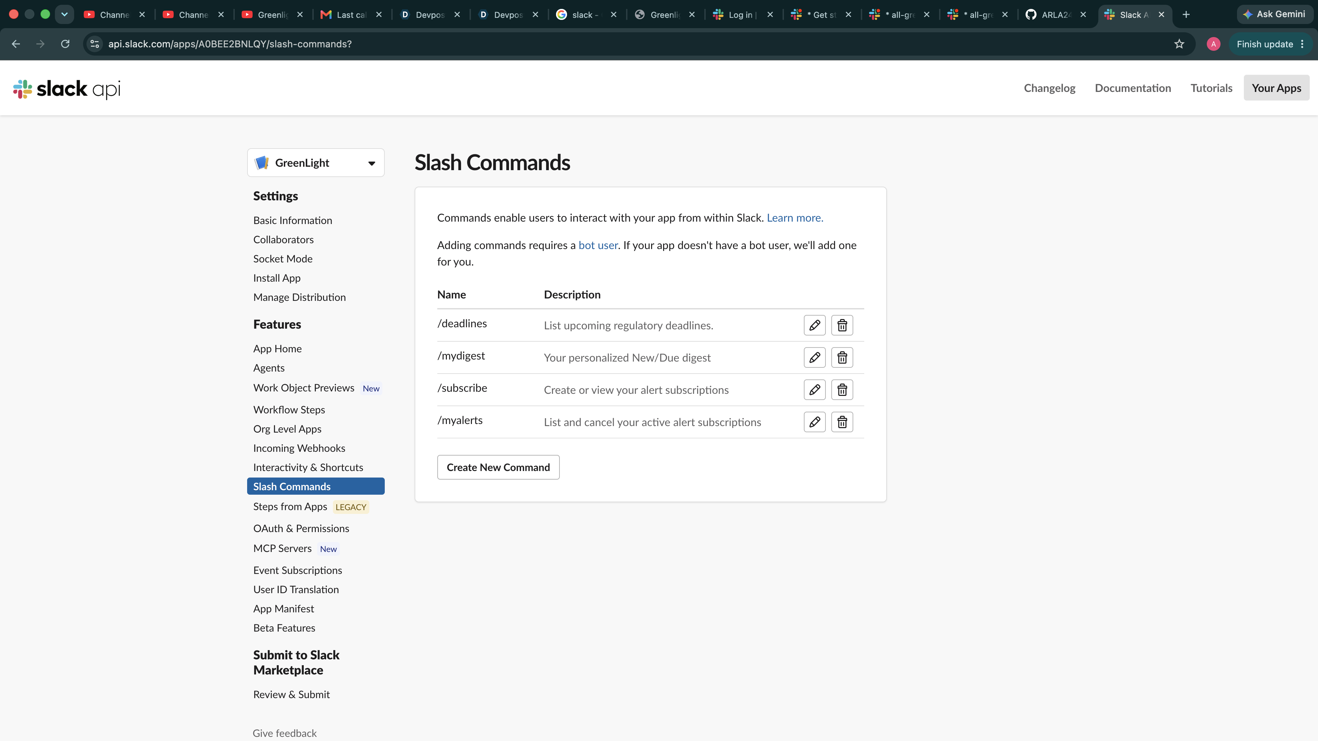Open Basic Information settings
The width and height of the screenshot is (1318, 741).
[293, 220]
